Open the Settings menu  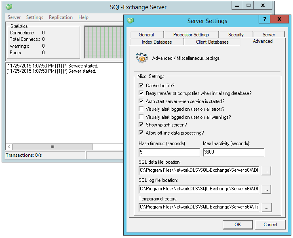(x=35, y=17)
